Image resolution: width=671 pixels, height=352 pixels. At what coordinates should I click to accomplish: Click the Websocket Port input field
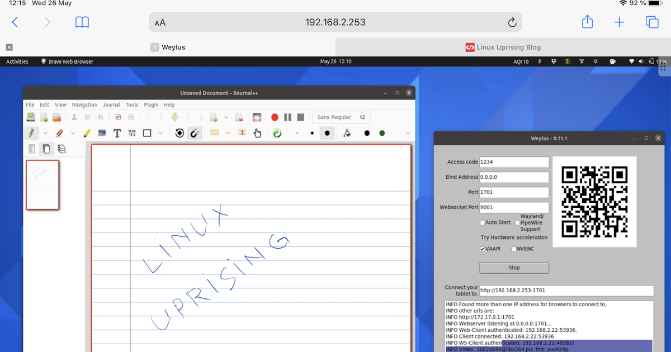[514, 207]
